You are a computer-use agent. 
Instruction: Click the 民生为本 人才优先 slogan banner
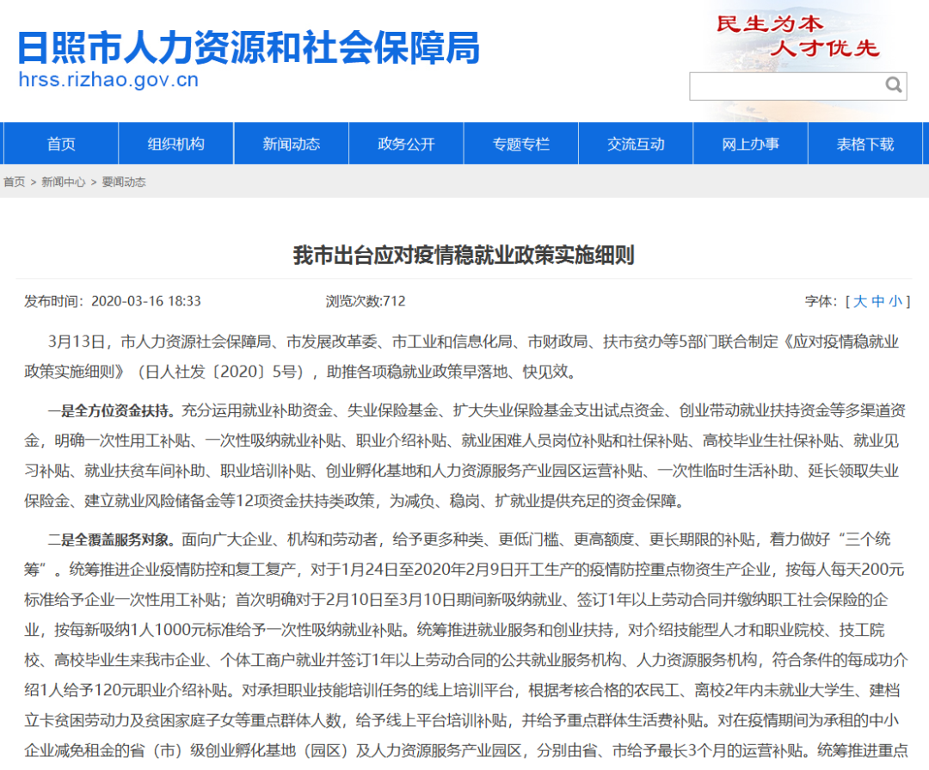pyautogui.click(x=797, y=37)
